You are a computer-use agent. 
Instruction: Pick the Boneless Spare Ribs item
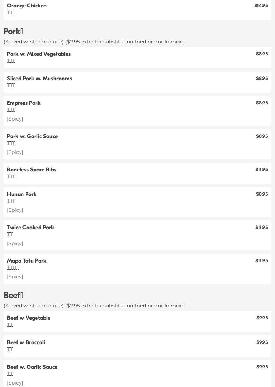click(32, 170)
